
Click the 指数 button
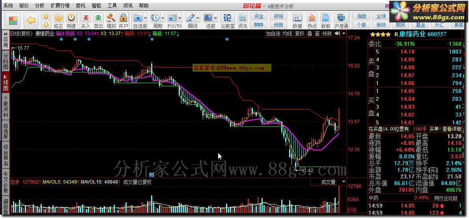pos(362,16)
